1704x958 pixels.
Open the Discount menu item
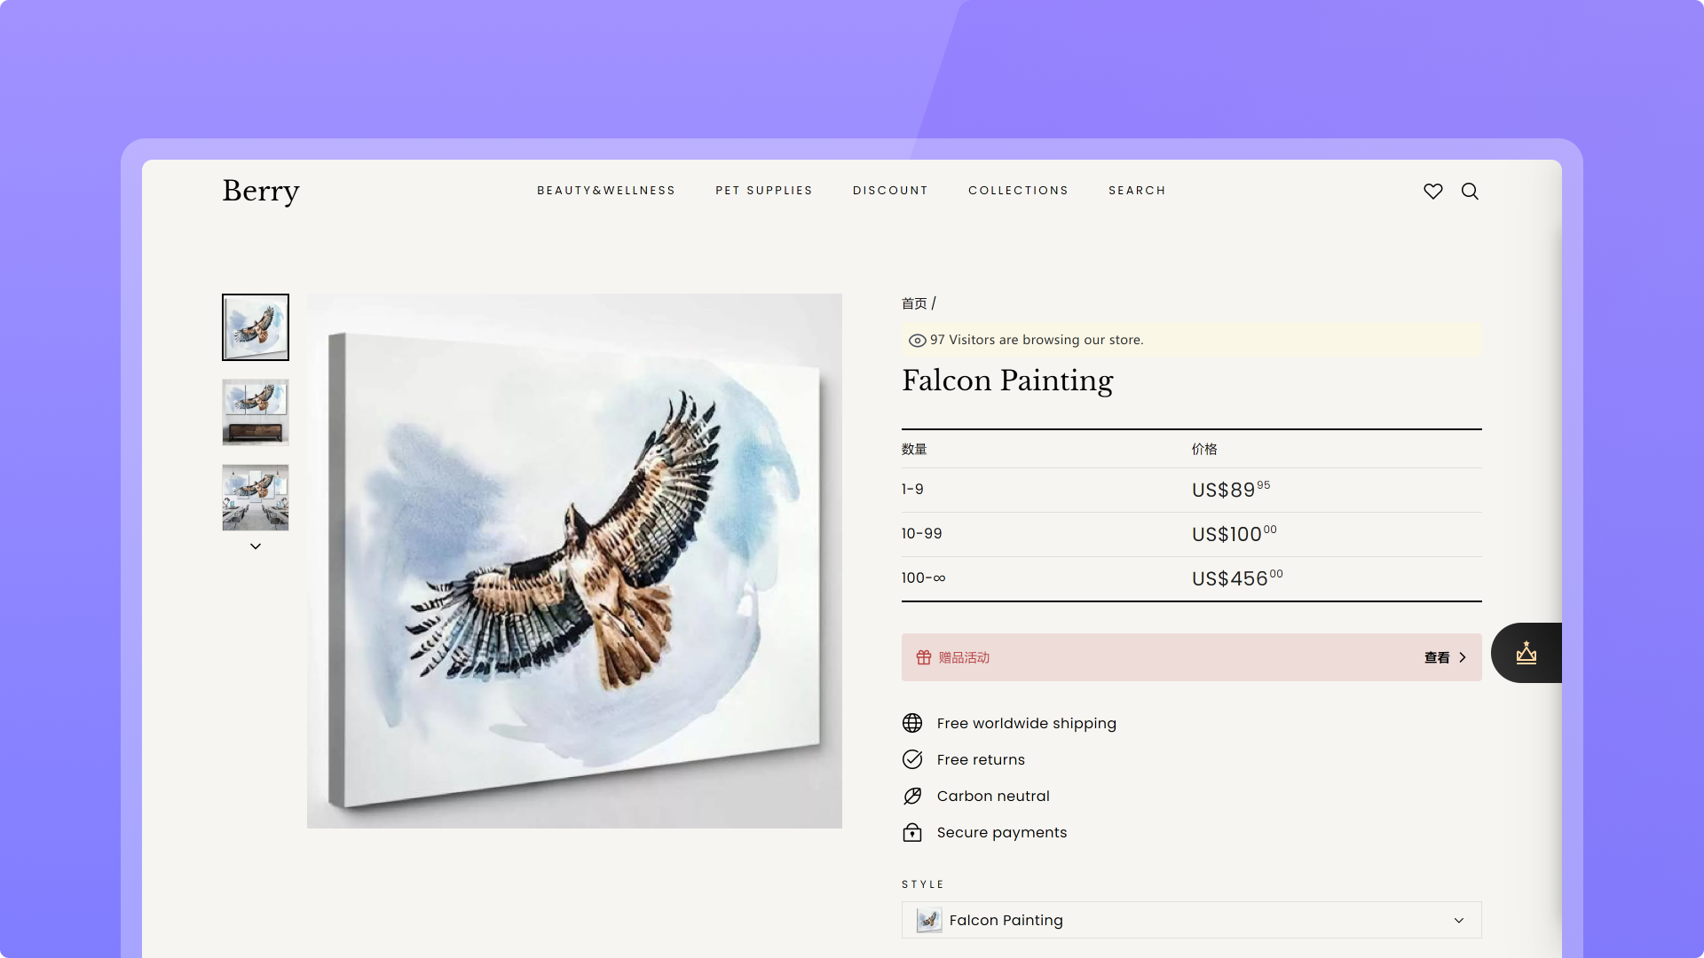[x=890, y=191]
